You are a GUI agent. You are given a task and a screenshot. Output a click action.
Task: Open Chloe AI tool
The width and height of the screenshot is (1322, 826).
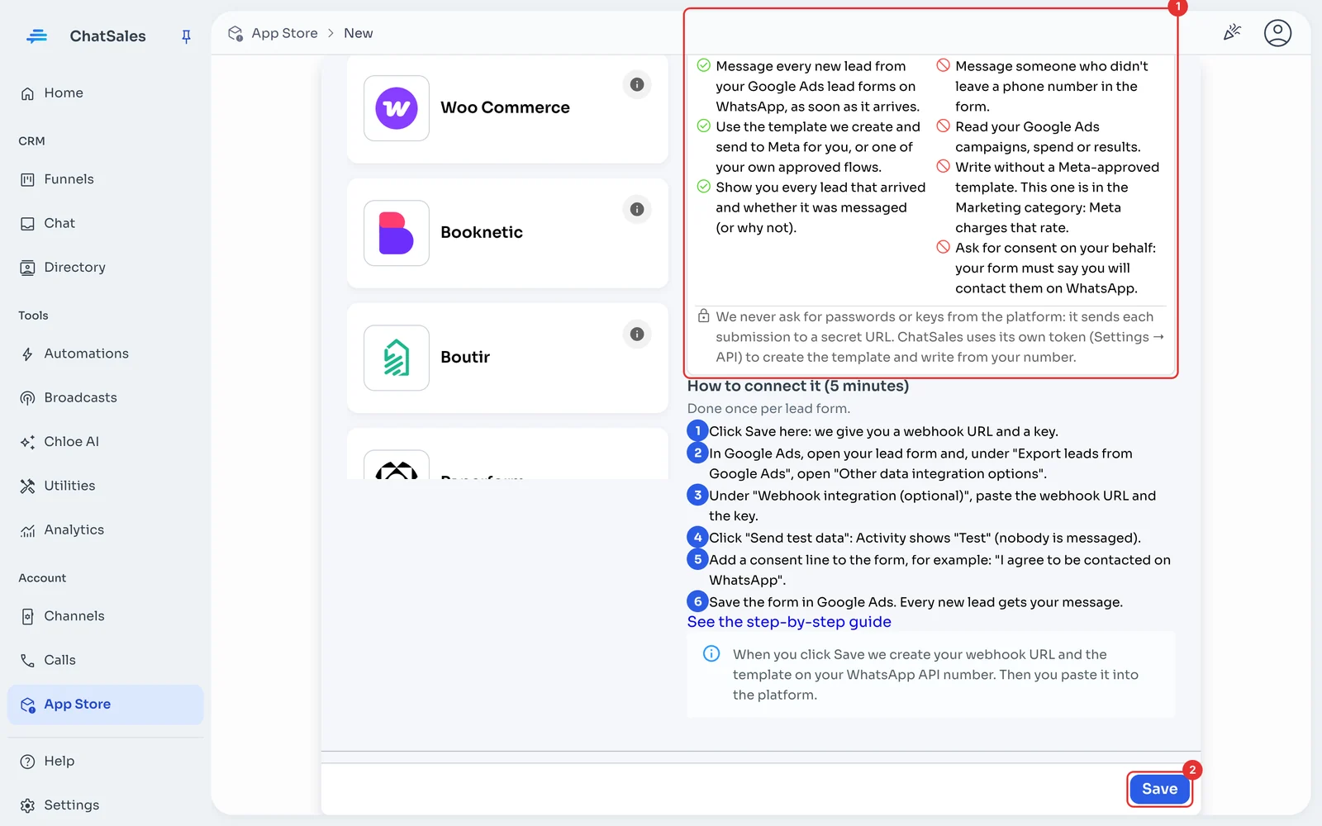click(106, 442)
